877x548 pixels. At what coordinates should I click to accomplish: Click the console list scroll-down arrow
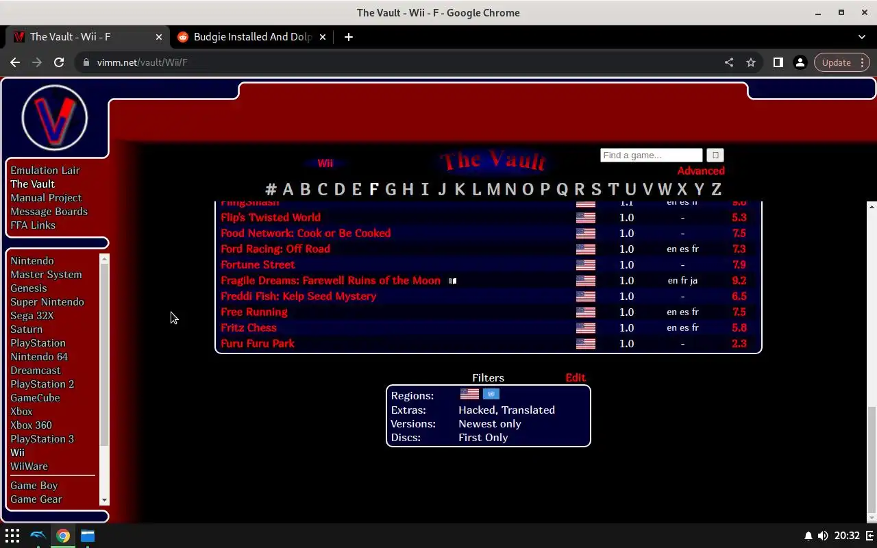[x=104, y=501]
